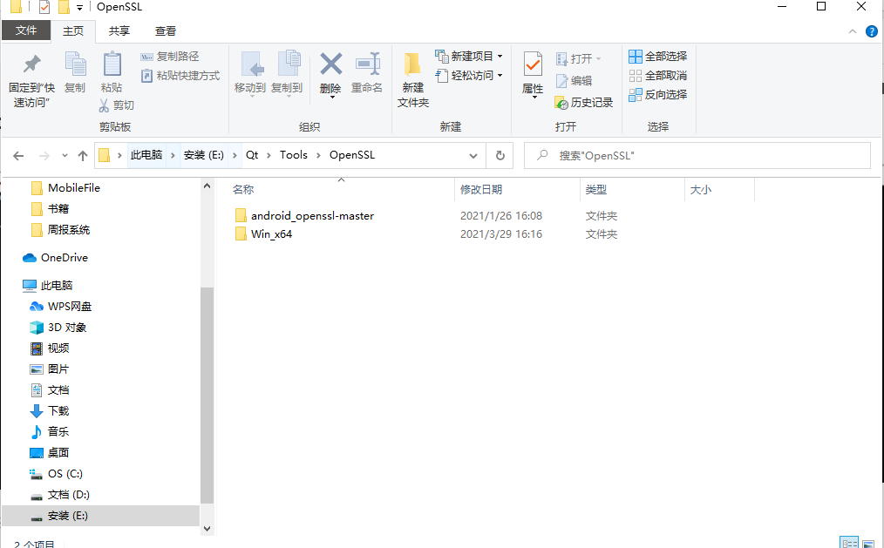884x548 pixels.
Task: Click 全部选择 to select all items
Action: (656, 56)
